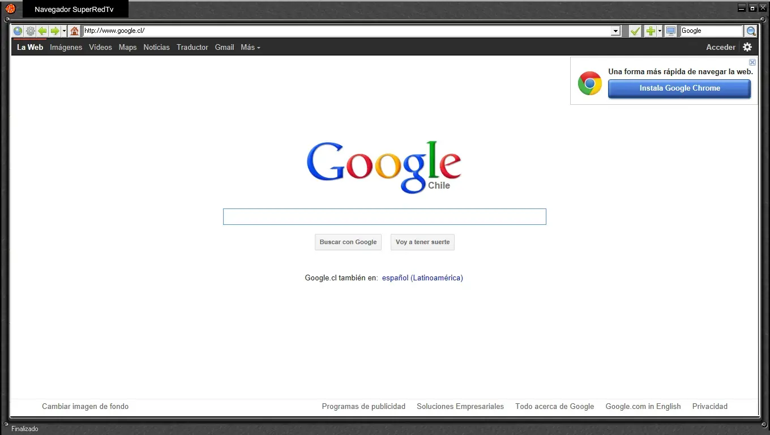Click the Google Chrome logo in promo
Image resolution: width=770 pixels, height=435 pixels.
(x=589, y=83)
